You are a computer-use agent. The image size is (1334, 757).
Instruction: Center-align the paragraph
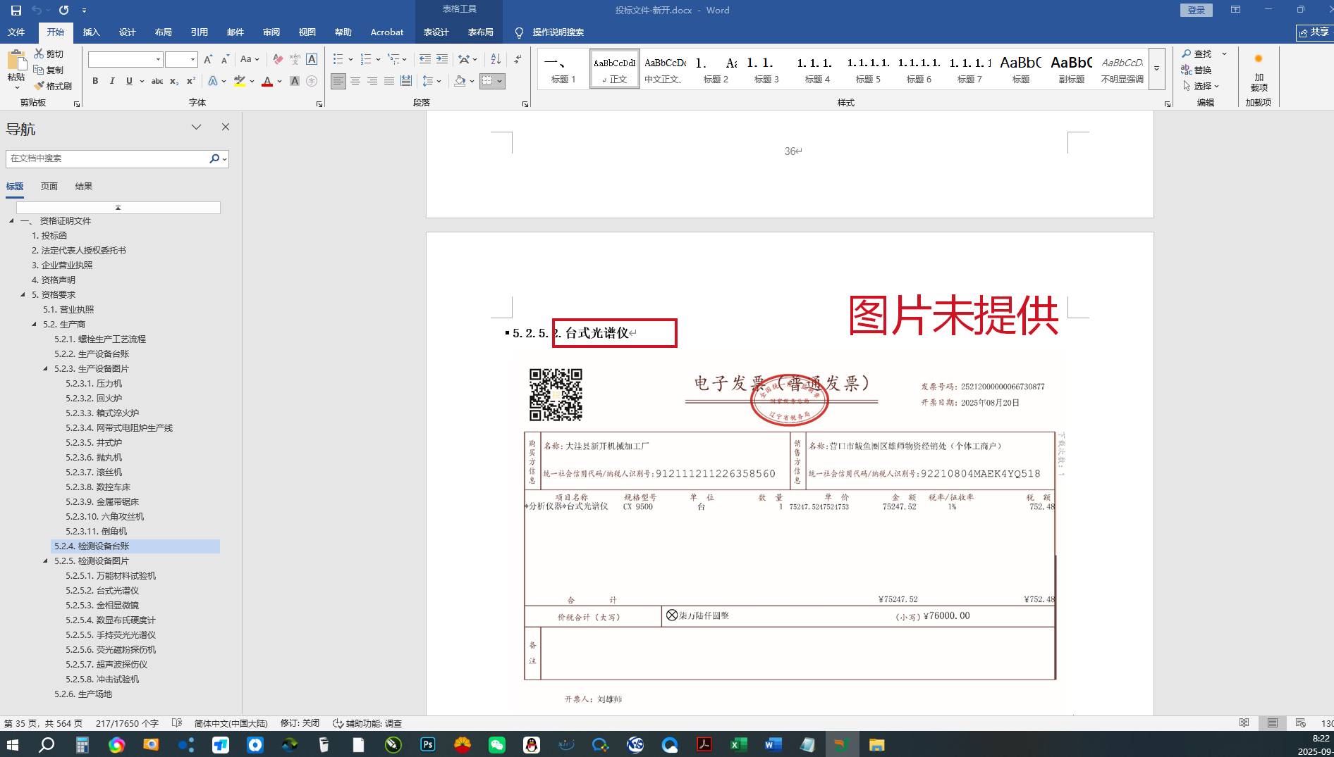[355, 81]
